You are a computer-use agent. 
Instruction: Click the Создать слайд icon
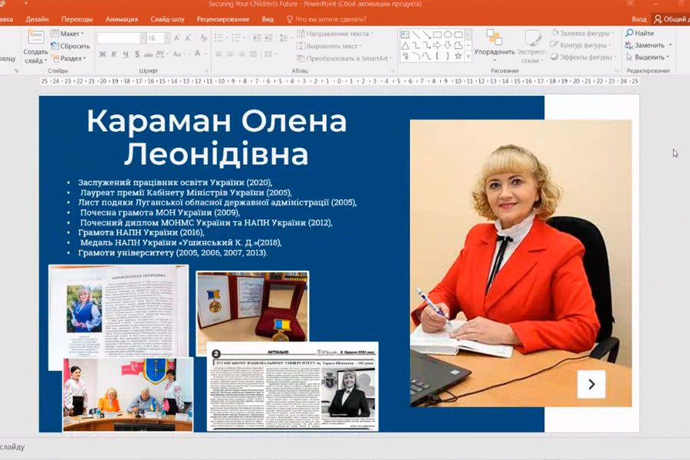point(35,38)
